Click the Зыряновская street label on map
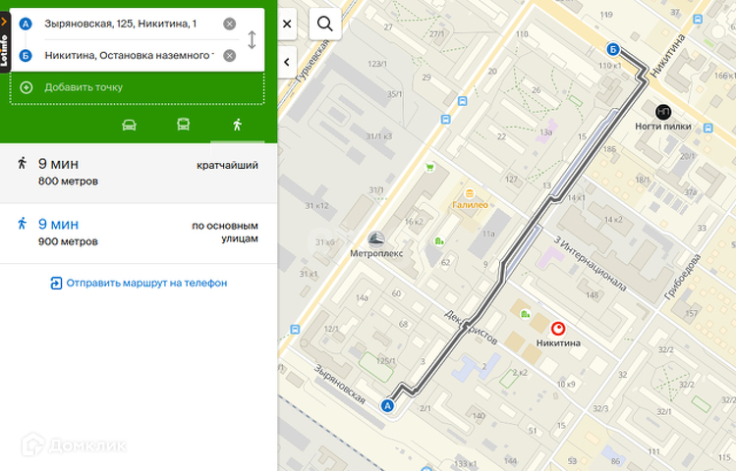This screenshot has height=471, width=736. [339, 385]
